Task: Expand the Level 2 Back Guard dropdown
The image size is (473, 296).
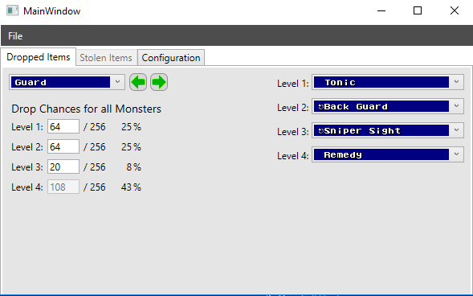Action: pos(456,106)
